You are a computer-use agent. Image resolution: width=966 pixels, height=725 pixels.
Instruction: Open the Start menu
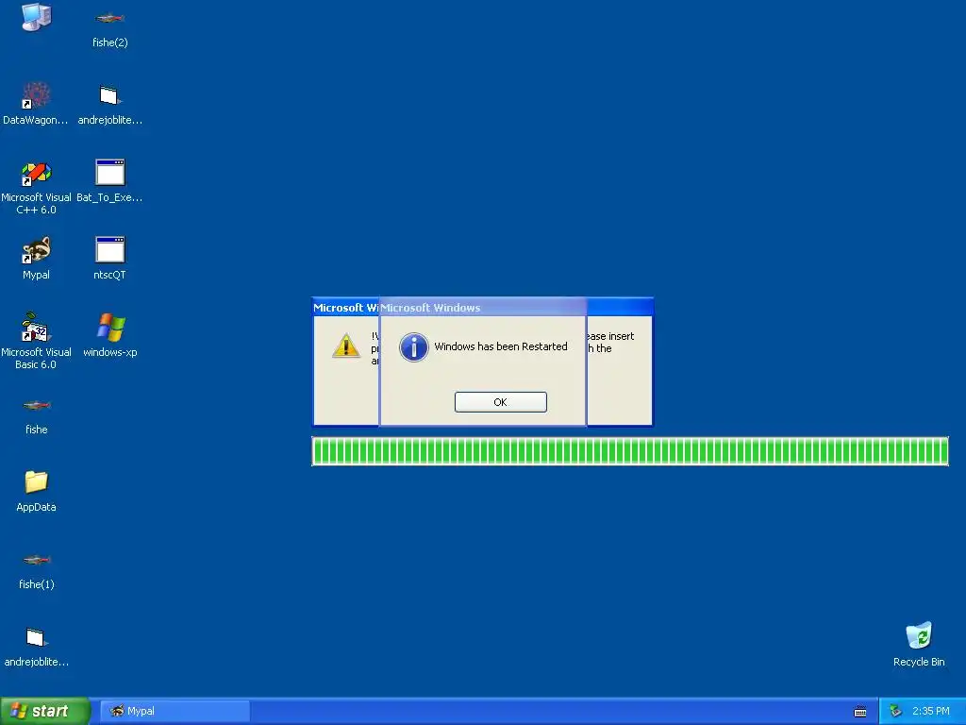(x=44, y=711)
